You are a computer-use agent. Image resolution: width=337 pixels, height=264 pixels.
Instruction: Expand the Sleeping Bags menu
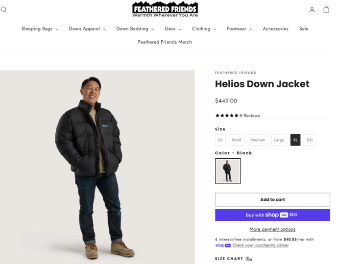point(40,29)
